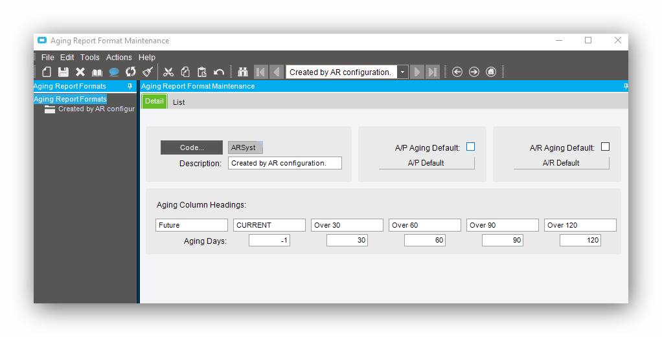Maximize the Aging Report Format Maintenance window
The height and width of the screenshot is (337, 662).
coord(588,41)
